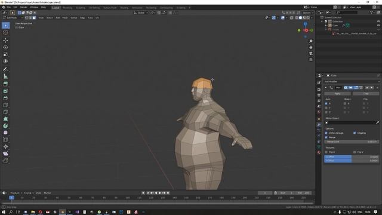Select the Scale tool
382x215 pixels.
(x=5, y=54)
